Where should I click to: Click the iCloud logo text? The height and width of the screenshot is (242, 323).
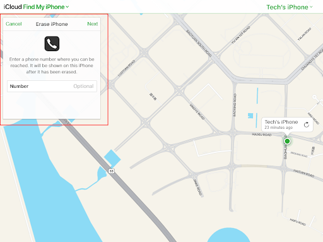click(x=13, y=7)
